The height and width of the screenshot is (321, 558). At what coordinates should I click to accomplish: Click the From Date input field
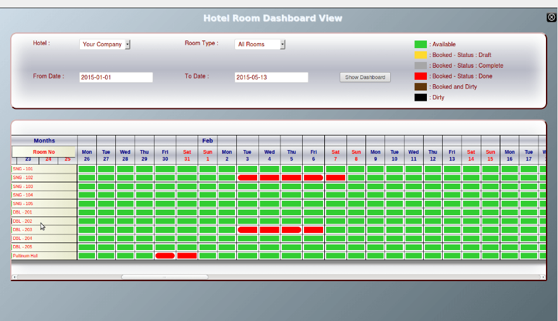point(116,77)
